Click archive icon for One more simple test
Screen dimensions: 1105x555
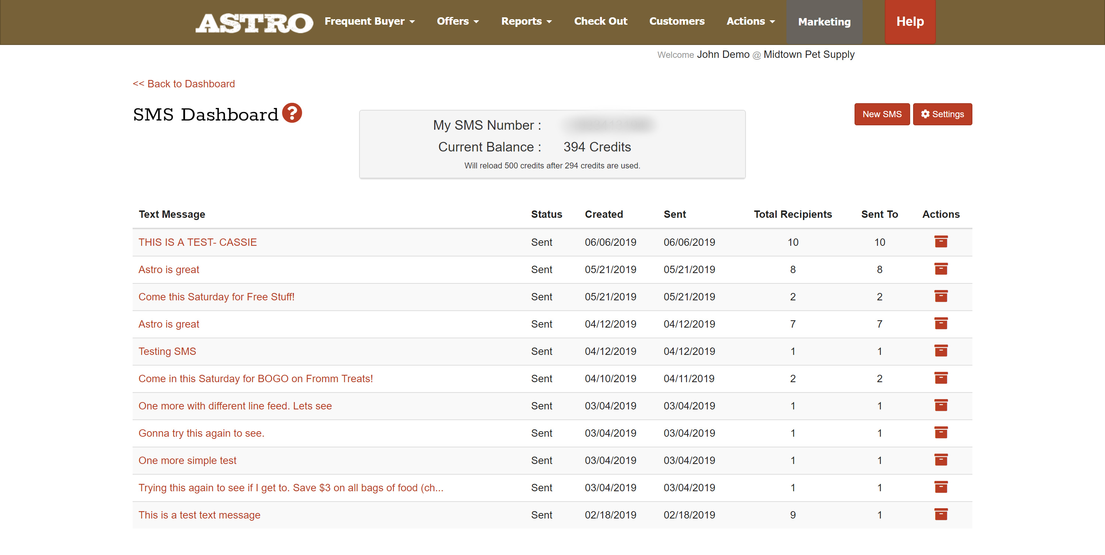coord(940,460)
